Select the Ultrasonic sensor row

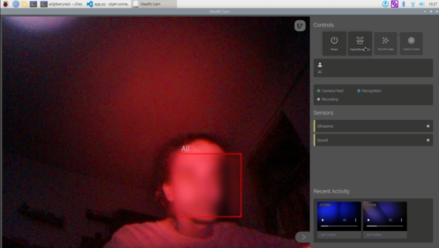[373, 126]
